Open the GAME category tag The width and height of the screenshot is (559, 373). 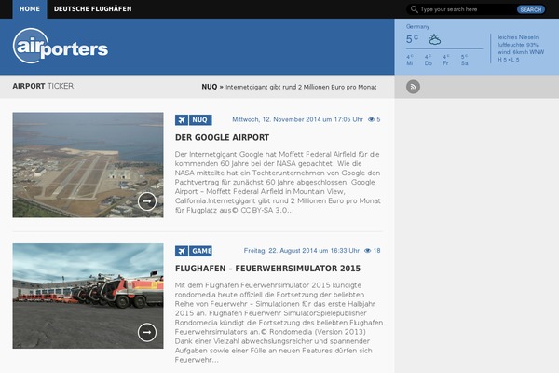tap(200, 251)
